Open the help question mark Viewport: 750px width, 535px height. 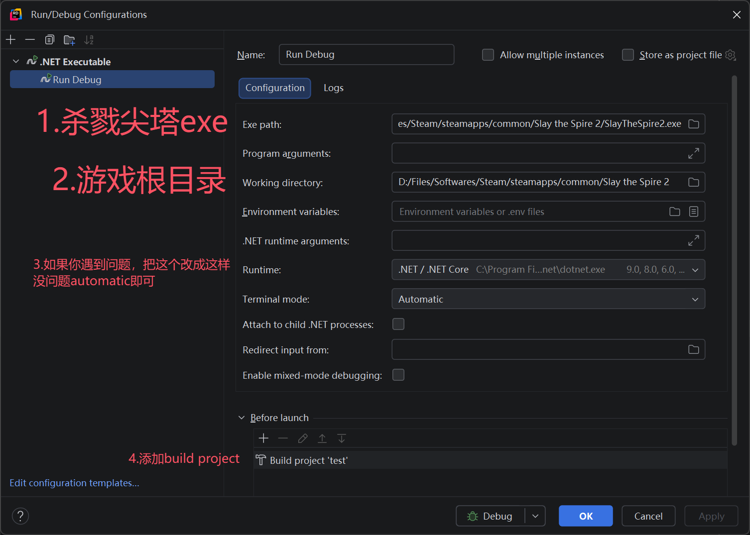[20, 516]
